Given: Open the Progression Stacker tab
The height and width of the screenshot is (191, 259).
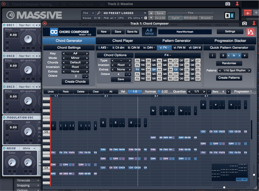Looking at the screenshot, I should pyautogui.click(x=230, y=41).
